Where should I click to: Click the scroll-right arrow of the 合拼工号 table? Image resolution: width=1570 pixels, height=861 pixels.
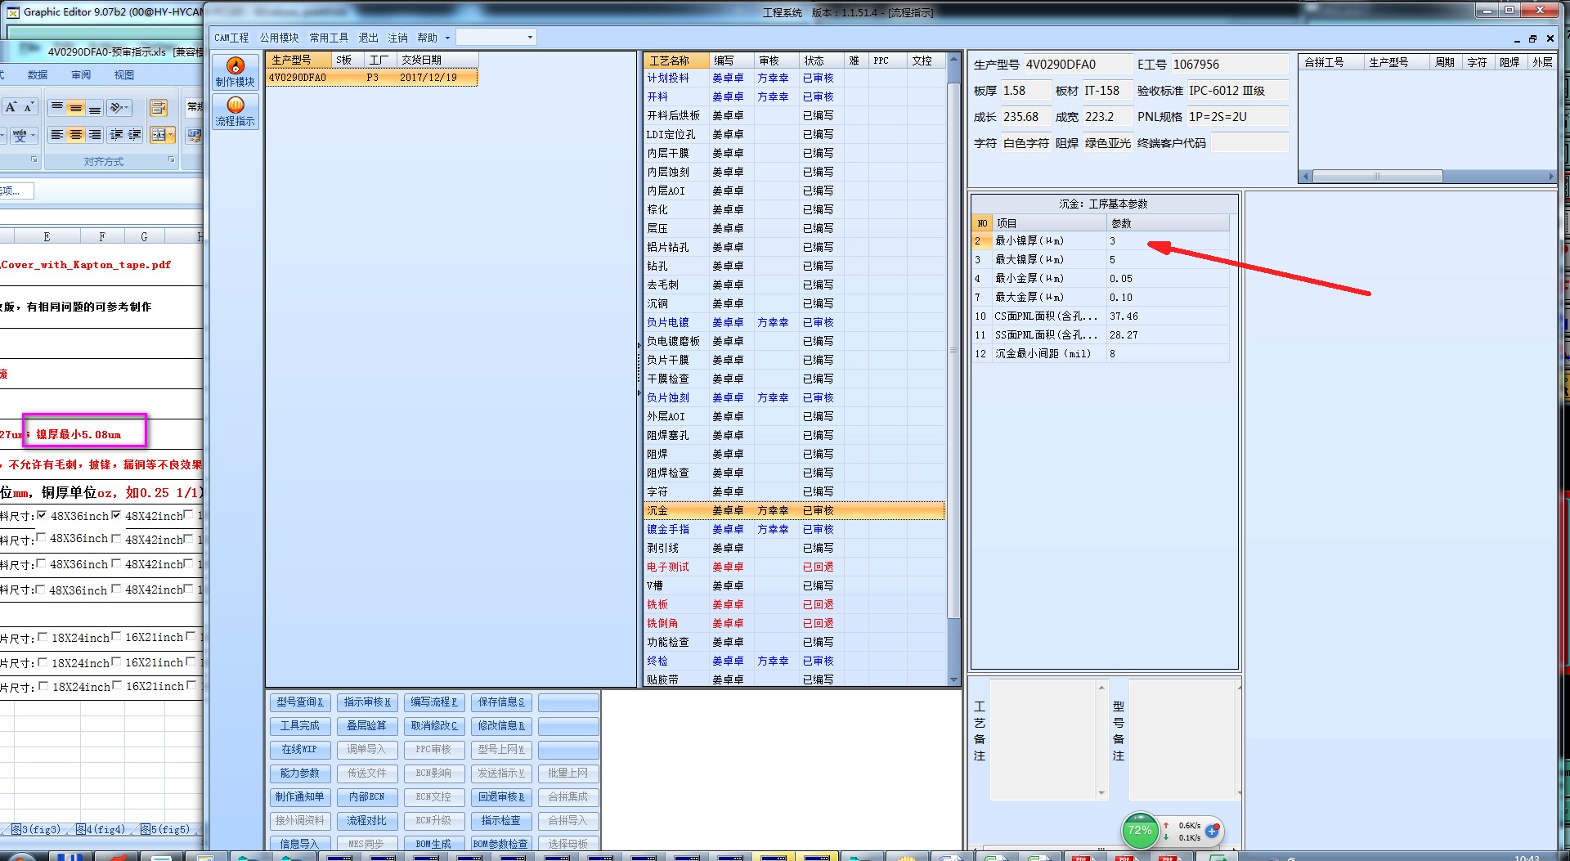(1551, 177)
